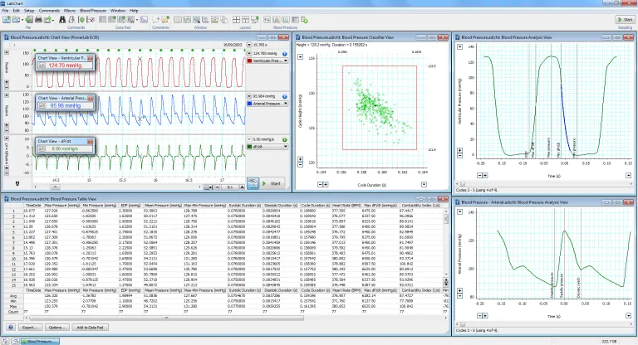Viewport: 638px width, 345px height.
Task: Click the New document toolbar icon
Action: pos(7,20)
